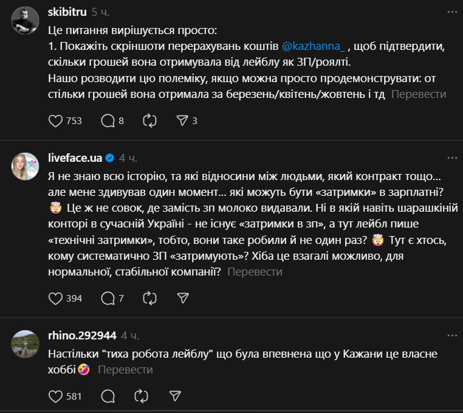
Task: Like the skibitru post with 753 likes
Action: point(55,121)
